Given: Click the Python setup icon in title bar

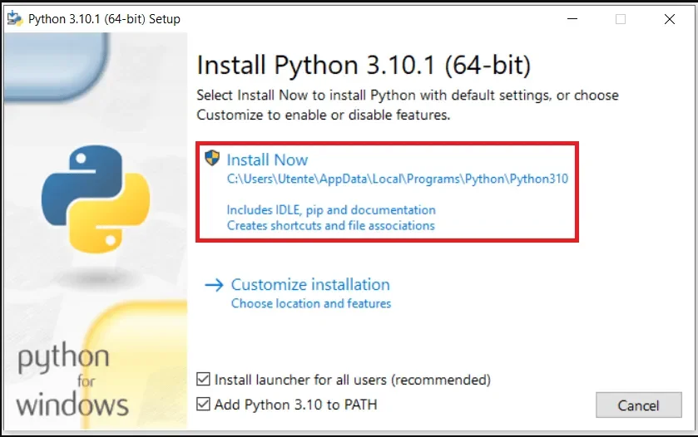Looking at the screenshot, I should click(15, 18).
